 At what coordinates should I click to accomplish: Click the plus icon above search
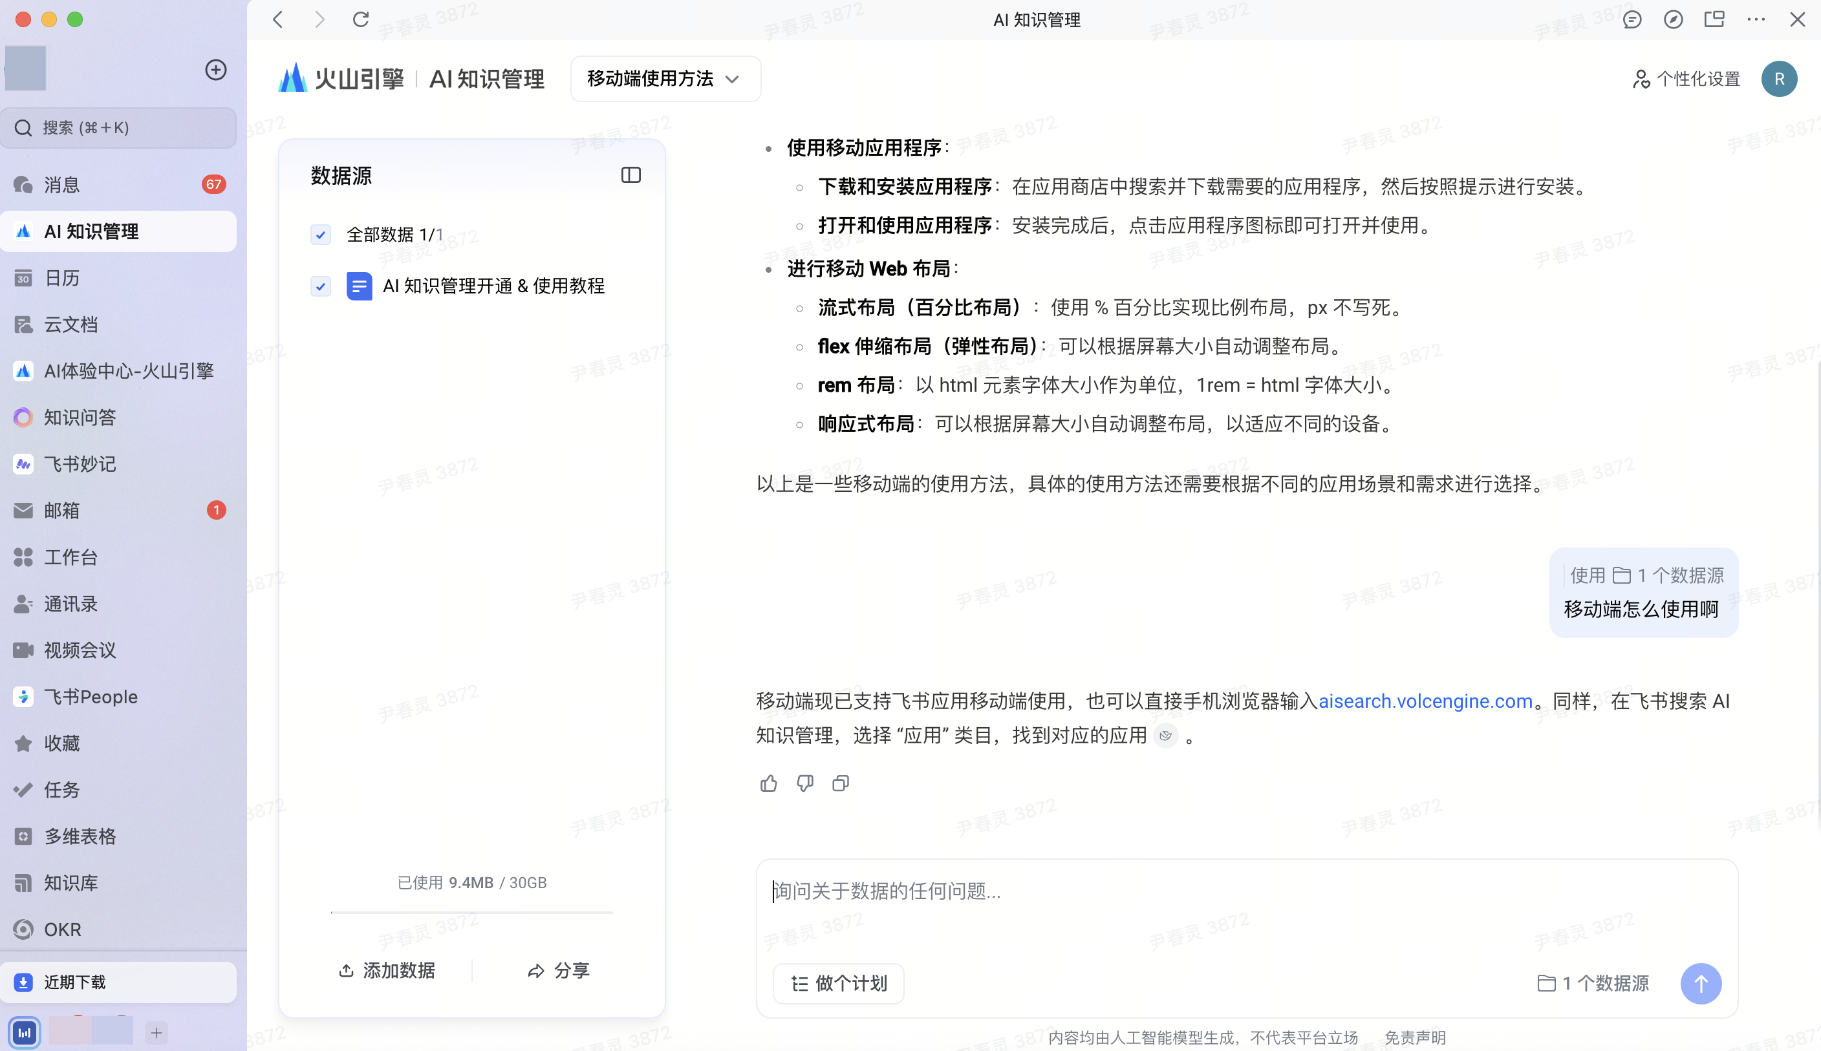215,70
